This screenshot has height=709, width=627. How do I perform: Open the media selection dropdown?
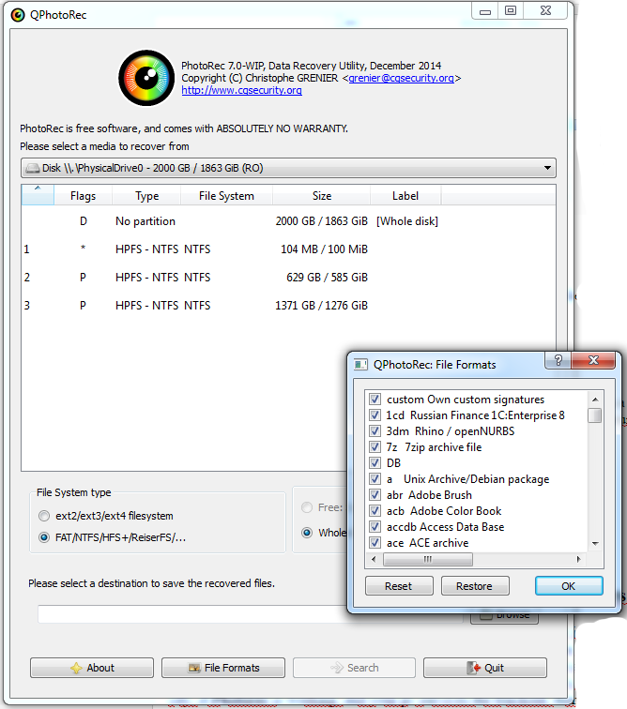288,168
